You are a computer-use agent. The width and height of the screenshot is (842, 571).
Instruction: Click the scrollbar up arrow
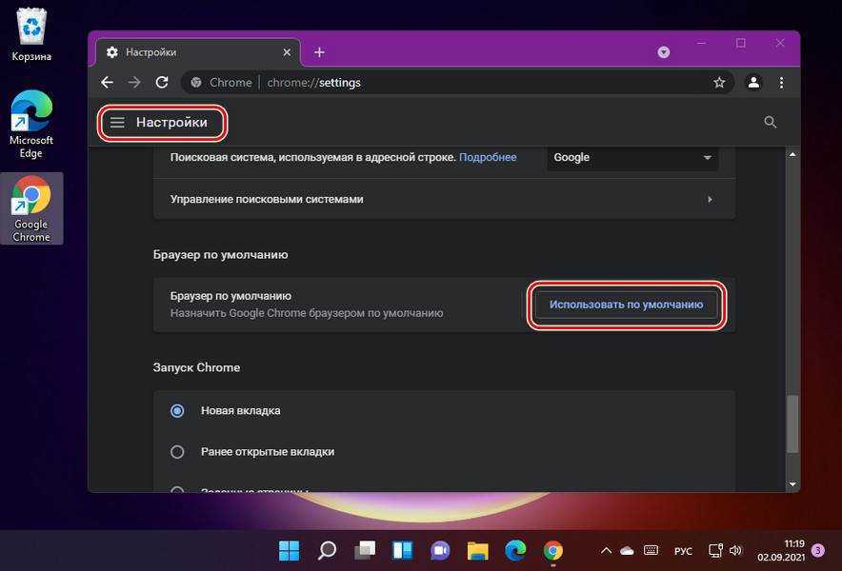792,154
